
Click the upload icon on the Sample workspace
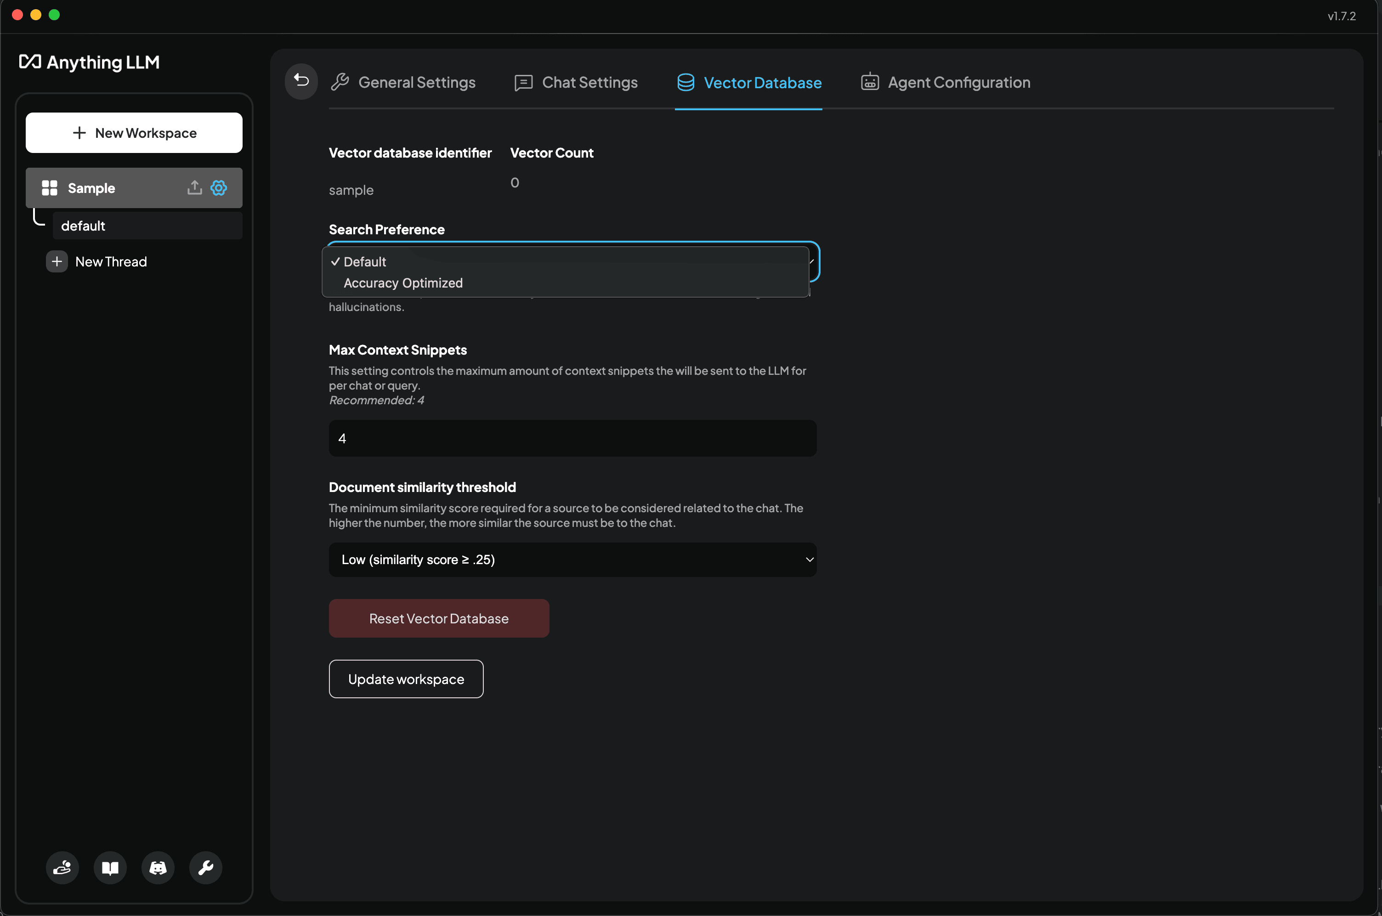click(194, 187)
